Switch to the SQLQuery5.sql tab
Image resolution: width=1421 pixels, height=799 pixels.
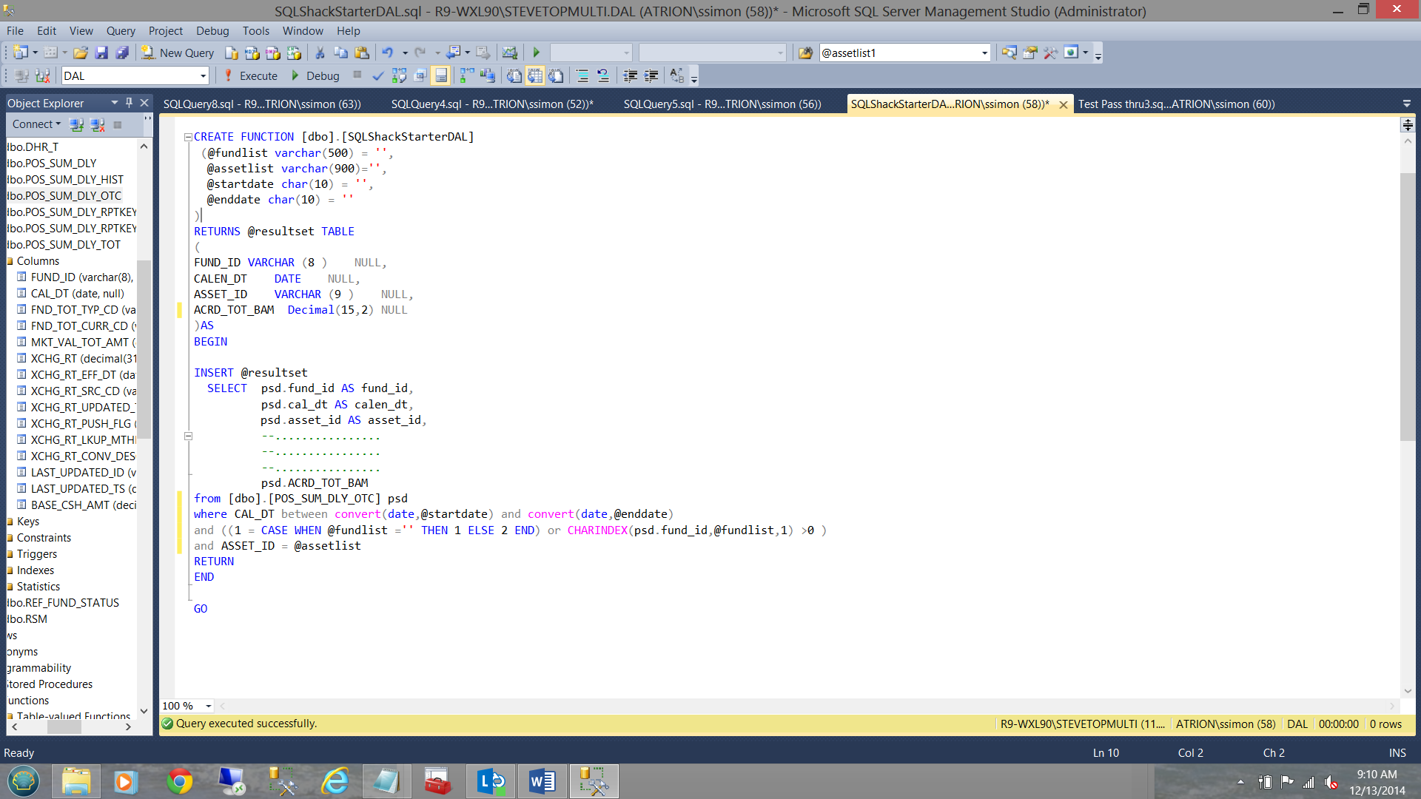[x=722, y=104]
